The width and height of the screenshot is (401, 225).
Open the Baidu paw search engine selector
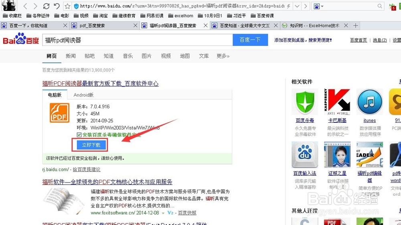pos(318,6)
